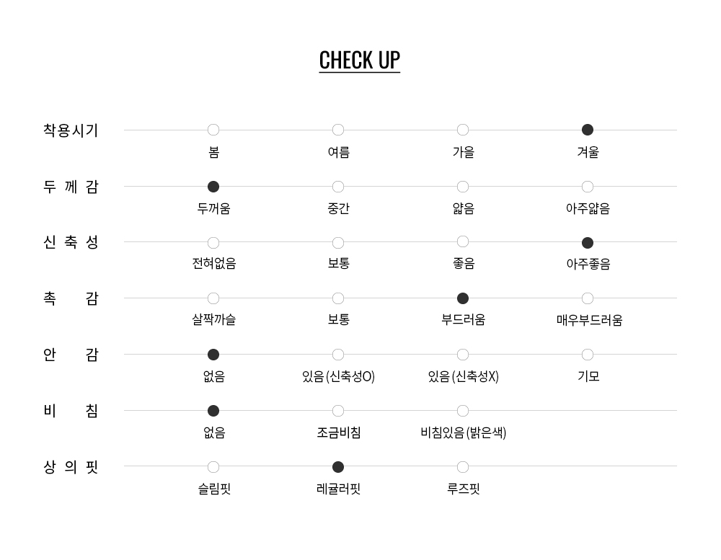Select 전혀없음 elasticity radio circle

pyautogui.click(x=213, y=243)
